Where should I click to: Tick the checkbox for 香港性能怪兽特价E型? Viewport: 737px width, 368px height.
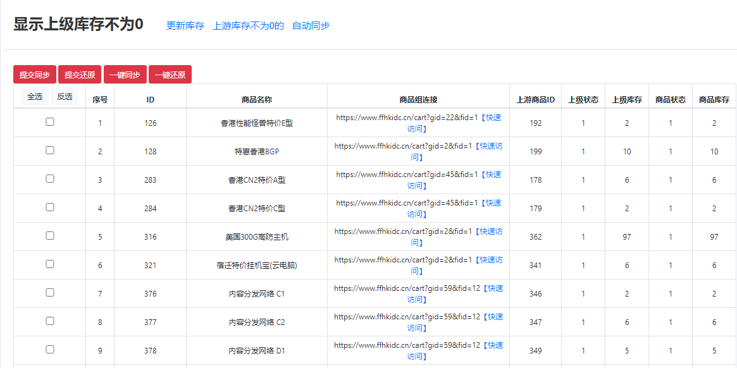50,122
